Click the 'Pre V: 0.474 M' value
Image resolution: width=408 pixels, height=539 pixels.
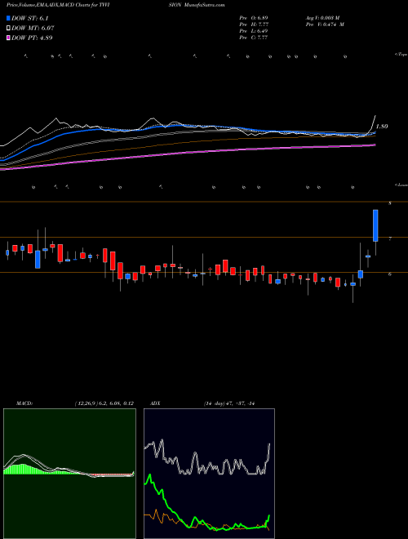click(x=325, y=24)
